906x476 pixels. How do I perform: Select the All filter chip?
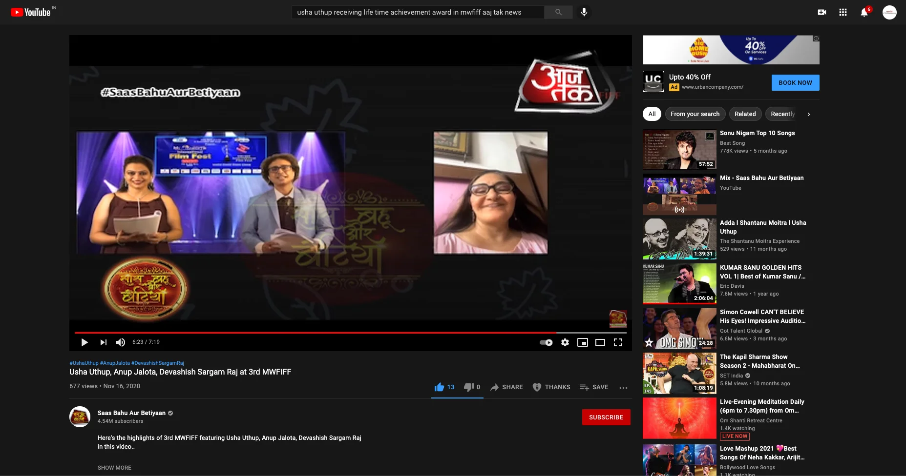click(652, 114)
